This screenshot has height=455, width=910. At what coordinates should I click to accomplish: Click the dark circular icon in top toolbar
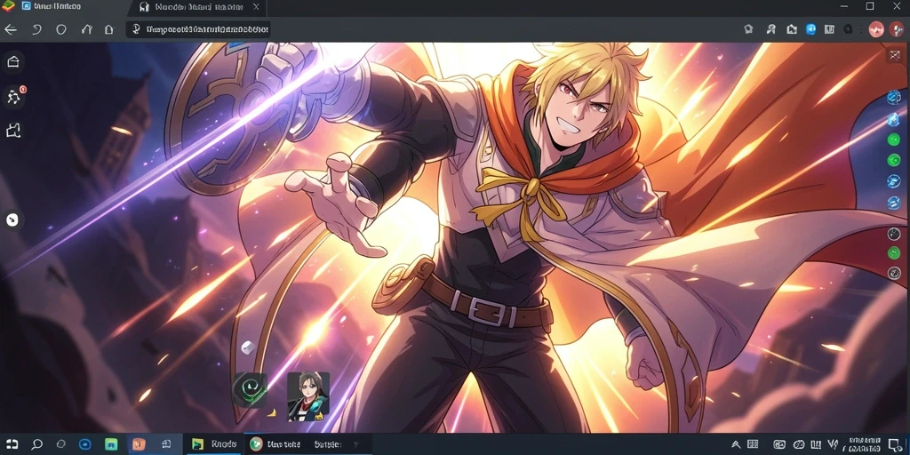click(848, 29)
